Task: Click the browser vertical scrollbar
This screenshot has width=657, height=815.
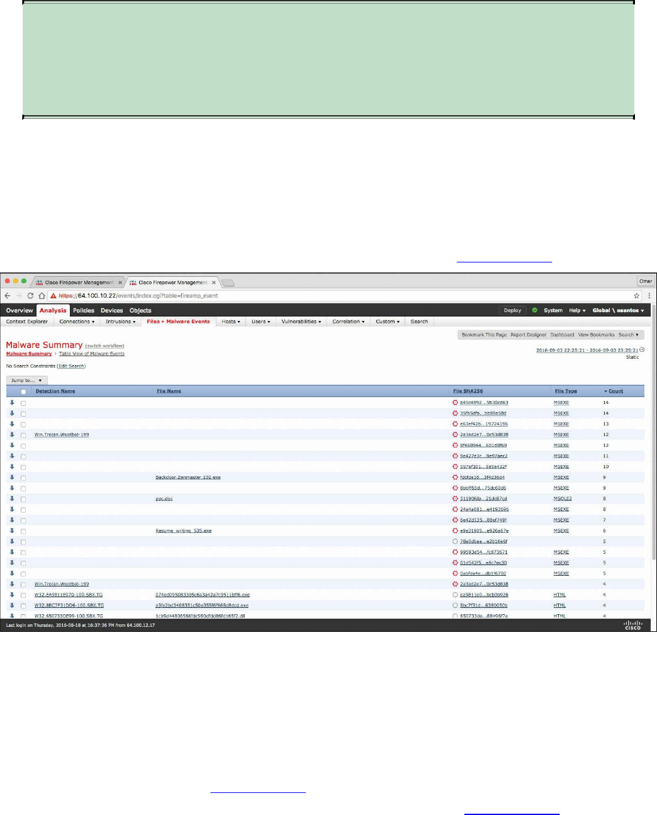Action: (x=653, y=434)
